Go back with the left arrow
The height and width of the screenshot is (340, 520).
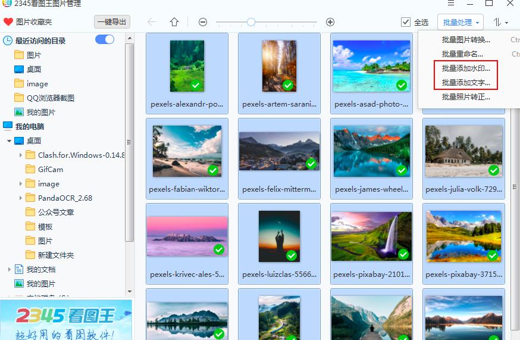[152, 22]
